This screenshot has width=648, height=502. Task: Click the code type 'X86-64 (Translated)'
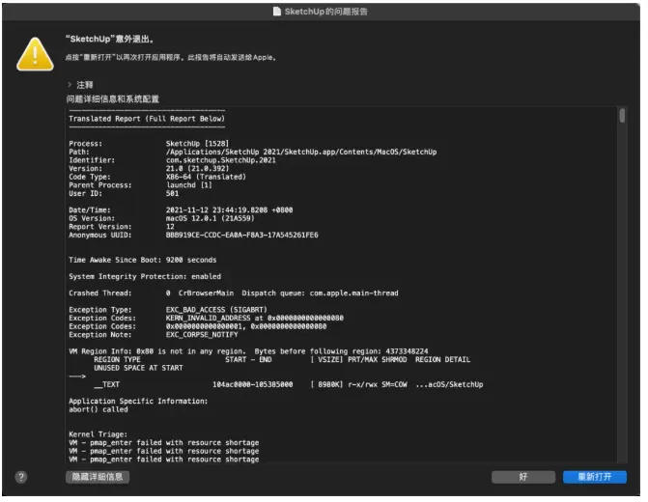[206, 177]
